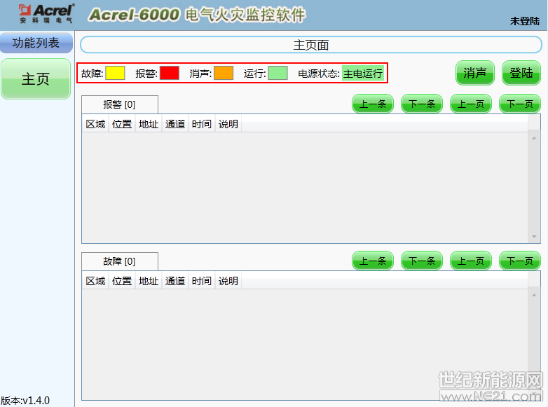
Task: Click the yellow 故障 color swatch
Action: (115, 73)
